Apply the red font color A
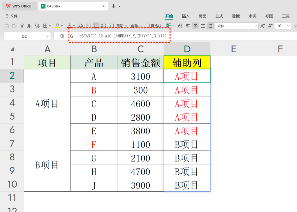The image size is (297, 212). click(70, 26)
